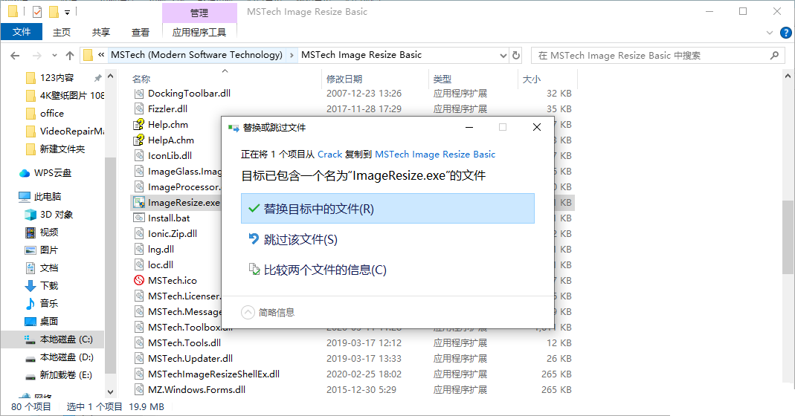Click the Help.chm file icon
The width and height of the screenshot is (795, 416).
(x=138, y=125)
